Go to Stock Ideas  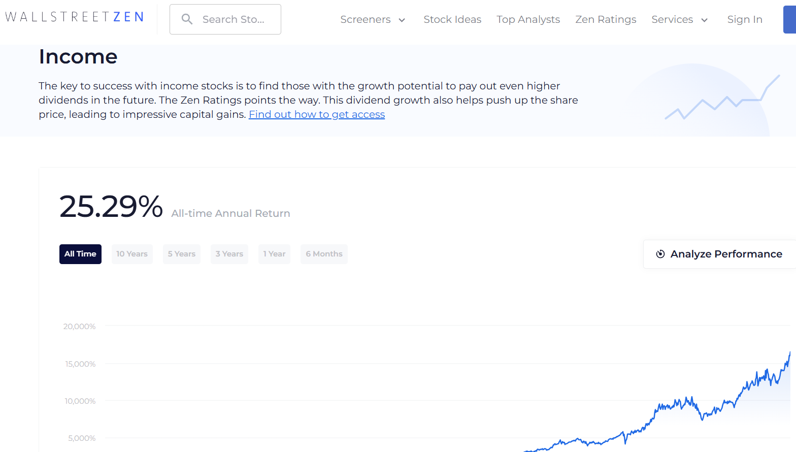[x=452, y=19]
